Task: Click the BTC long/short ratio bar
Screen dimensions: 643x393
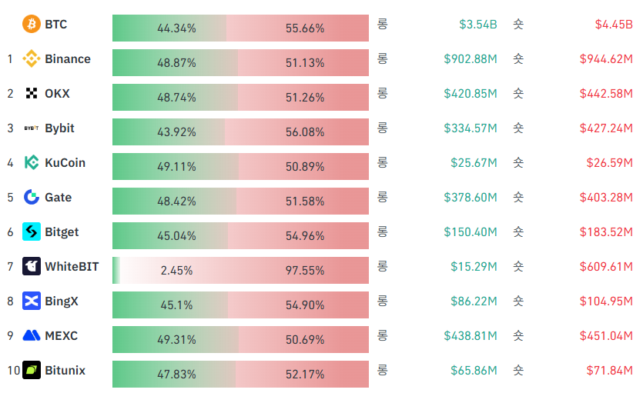Action: click(x=240, y=28)
